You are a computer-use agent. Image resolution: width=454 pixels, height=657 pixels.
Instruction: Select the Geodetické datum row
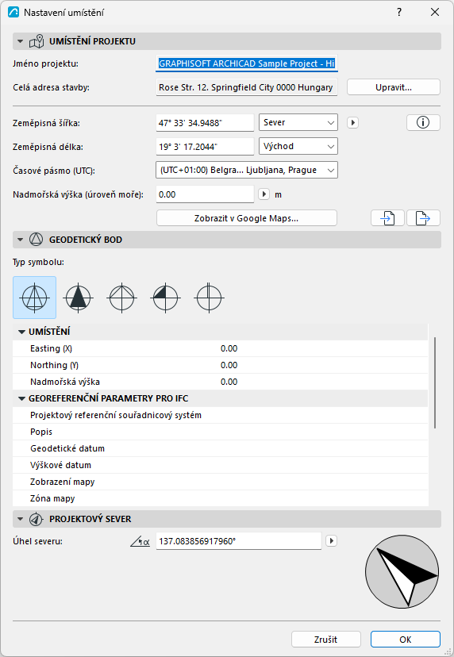click(221, 448)
